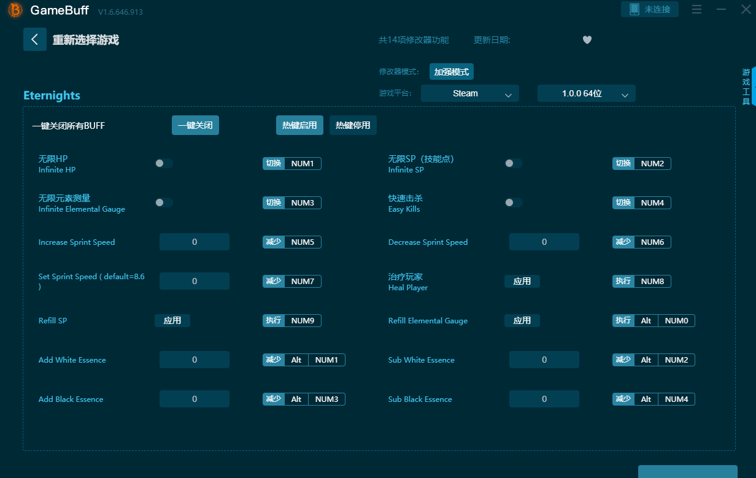Click NUM5 hotkey for Increase Sprint Speed
Screen dimensions: 756x478
pos(303,242)
